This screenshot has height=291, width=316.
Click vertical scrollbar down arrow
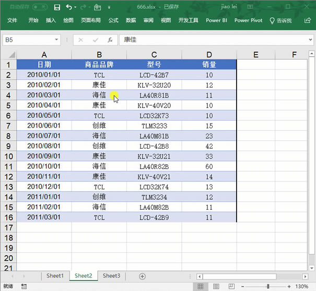(x=312, y=268)
